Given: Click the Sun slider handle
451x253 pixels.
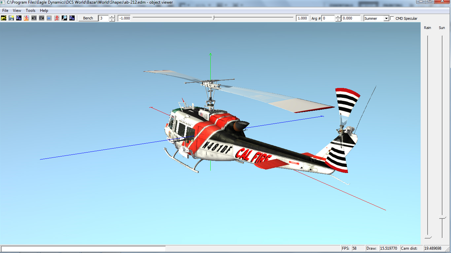Looking at the screenshot, I should tap(442, 217).
